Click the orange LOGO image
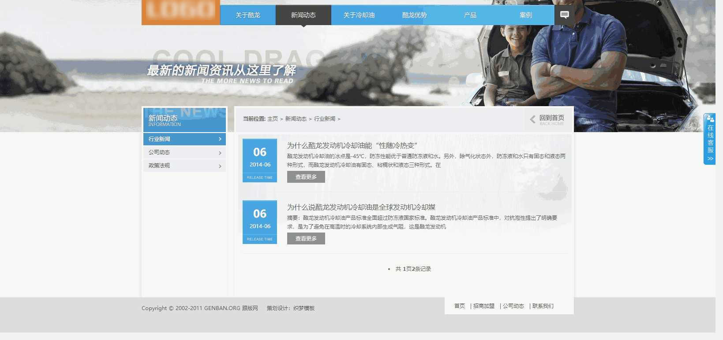 [x=181, y=11]
